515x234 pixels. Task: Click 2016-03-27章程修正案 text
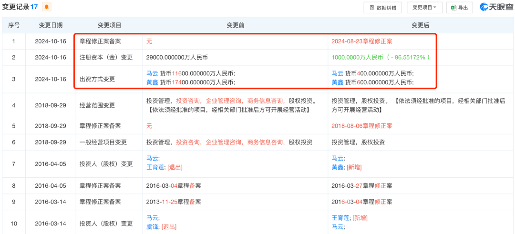pos(362,186)
